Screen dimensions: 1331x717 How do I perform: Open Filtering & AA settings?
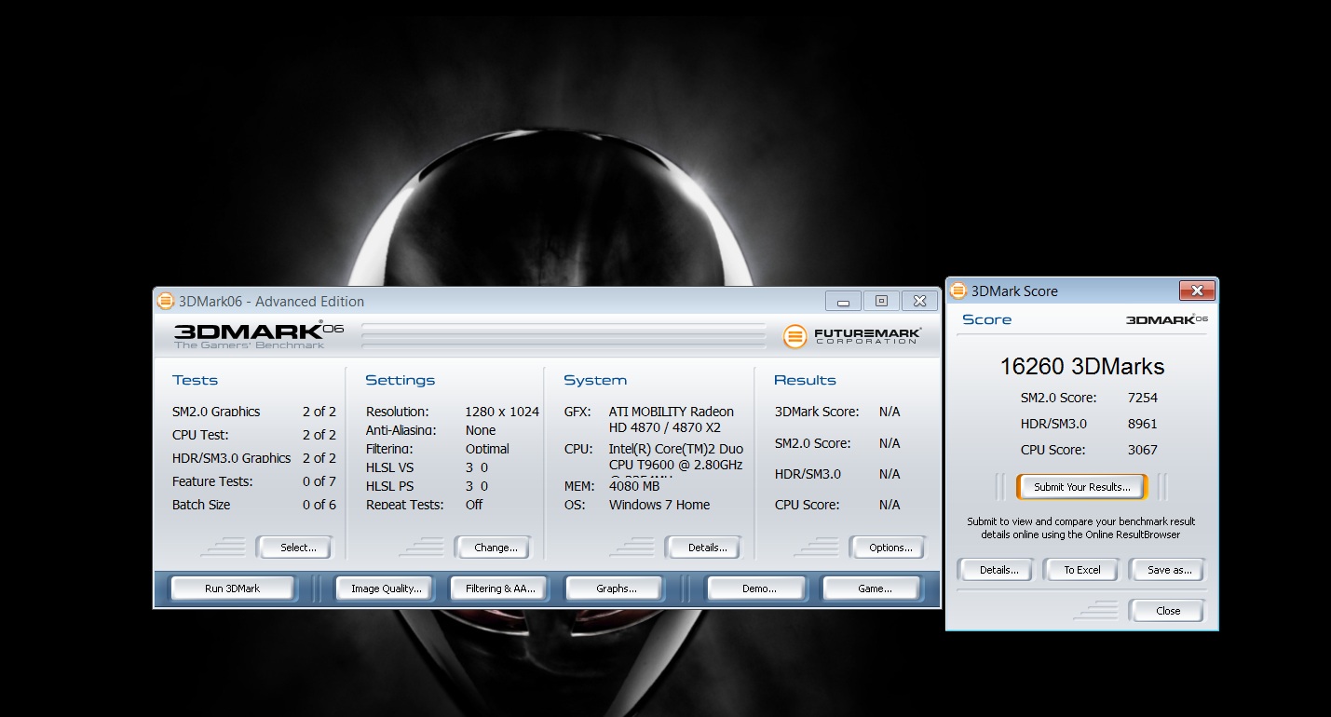500,588
